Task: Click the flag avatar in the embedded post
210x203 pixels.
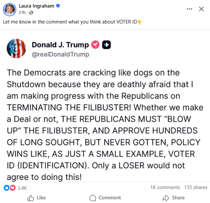Action: pyautogui.click(x=16, y=48)
